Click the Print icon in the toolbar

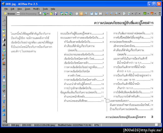124,14
